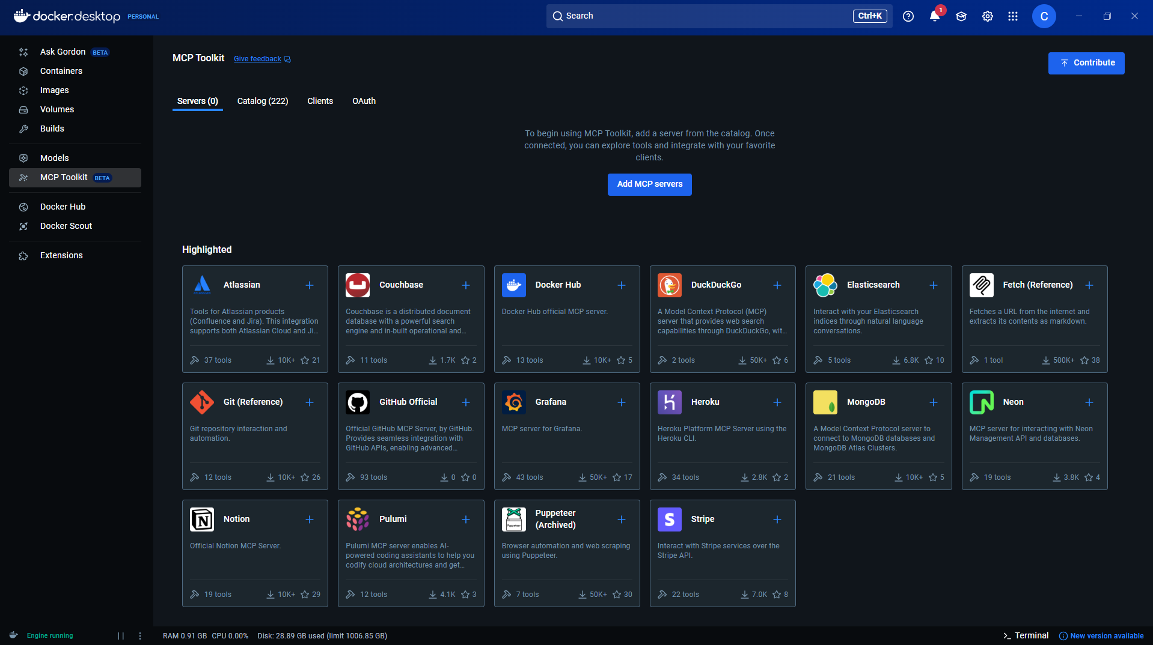
Task: Add the GitHub Official server plus icon
Action: 466,402
